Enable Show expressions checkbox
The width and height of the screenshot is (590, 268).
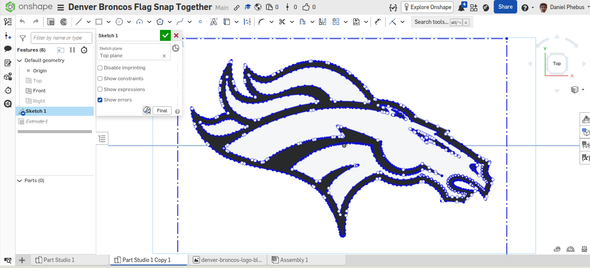click(100, 89)
